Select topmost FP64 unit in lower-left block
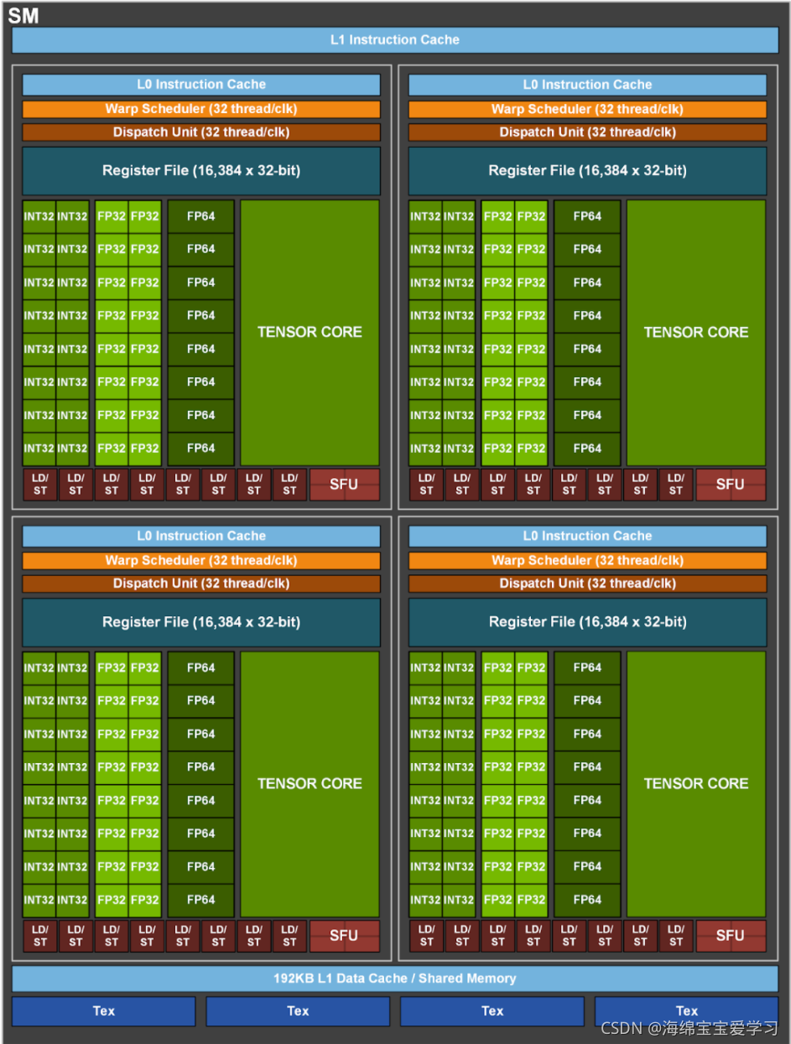Viewport: 791px width, 1044px height. (201, 667)
